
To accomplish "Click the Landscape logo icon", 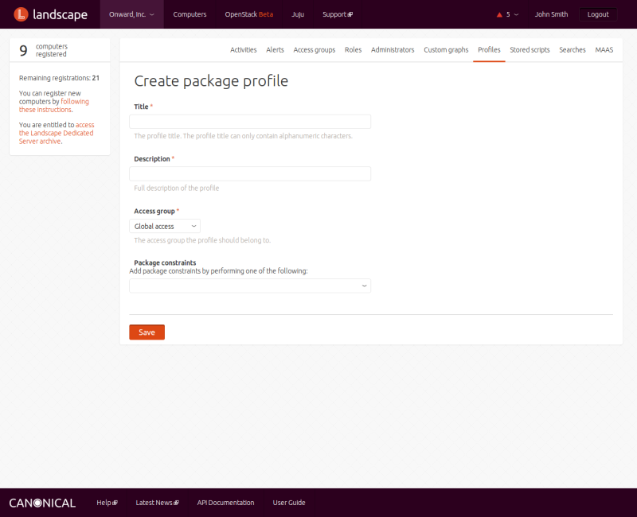I will (x=21, y=14).
